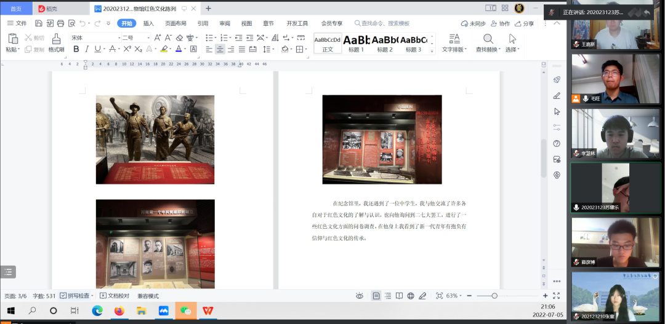
Task: Increase font size with the A+ icon
Action: 158,38
